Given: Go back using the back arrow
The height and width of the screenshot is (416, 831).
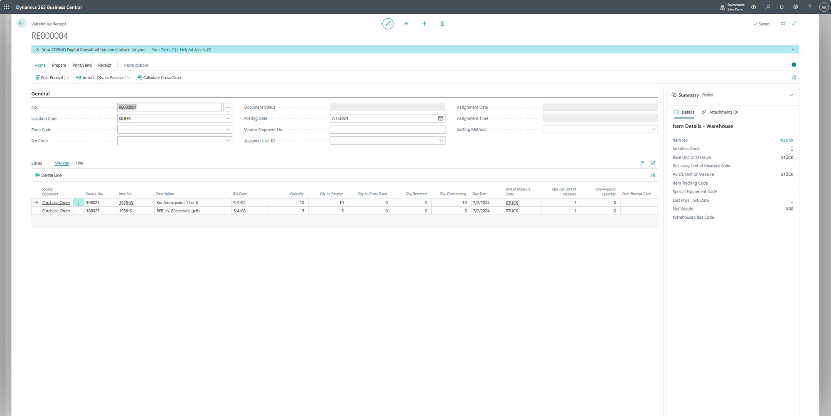Looking at the screenshot, I should [x=21, y=24].
